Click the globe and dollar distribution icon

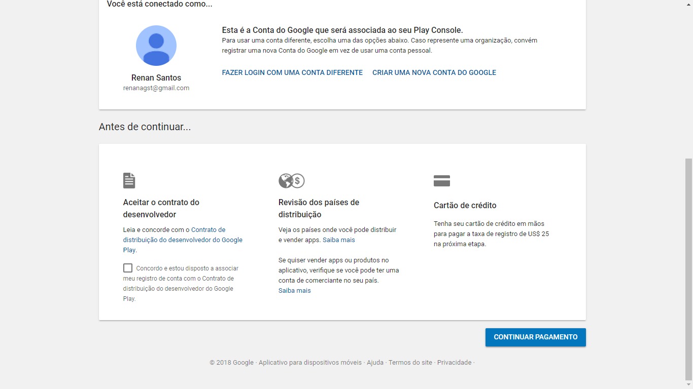pyautogui.click(x=292, y=181)
